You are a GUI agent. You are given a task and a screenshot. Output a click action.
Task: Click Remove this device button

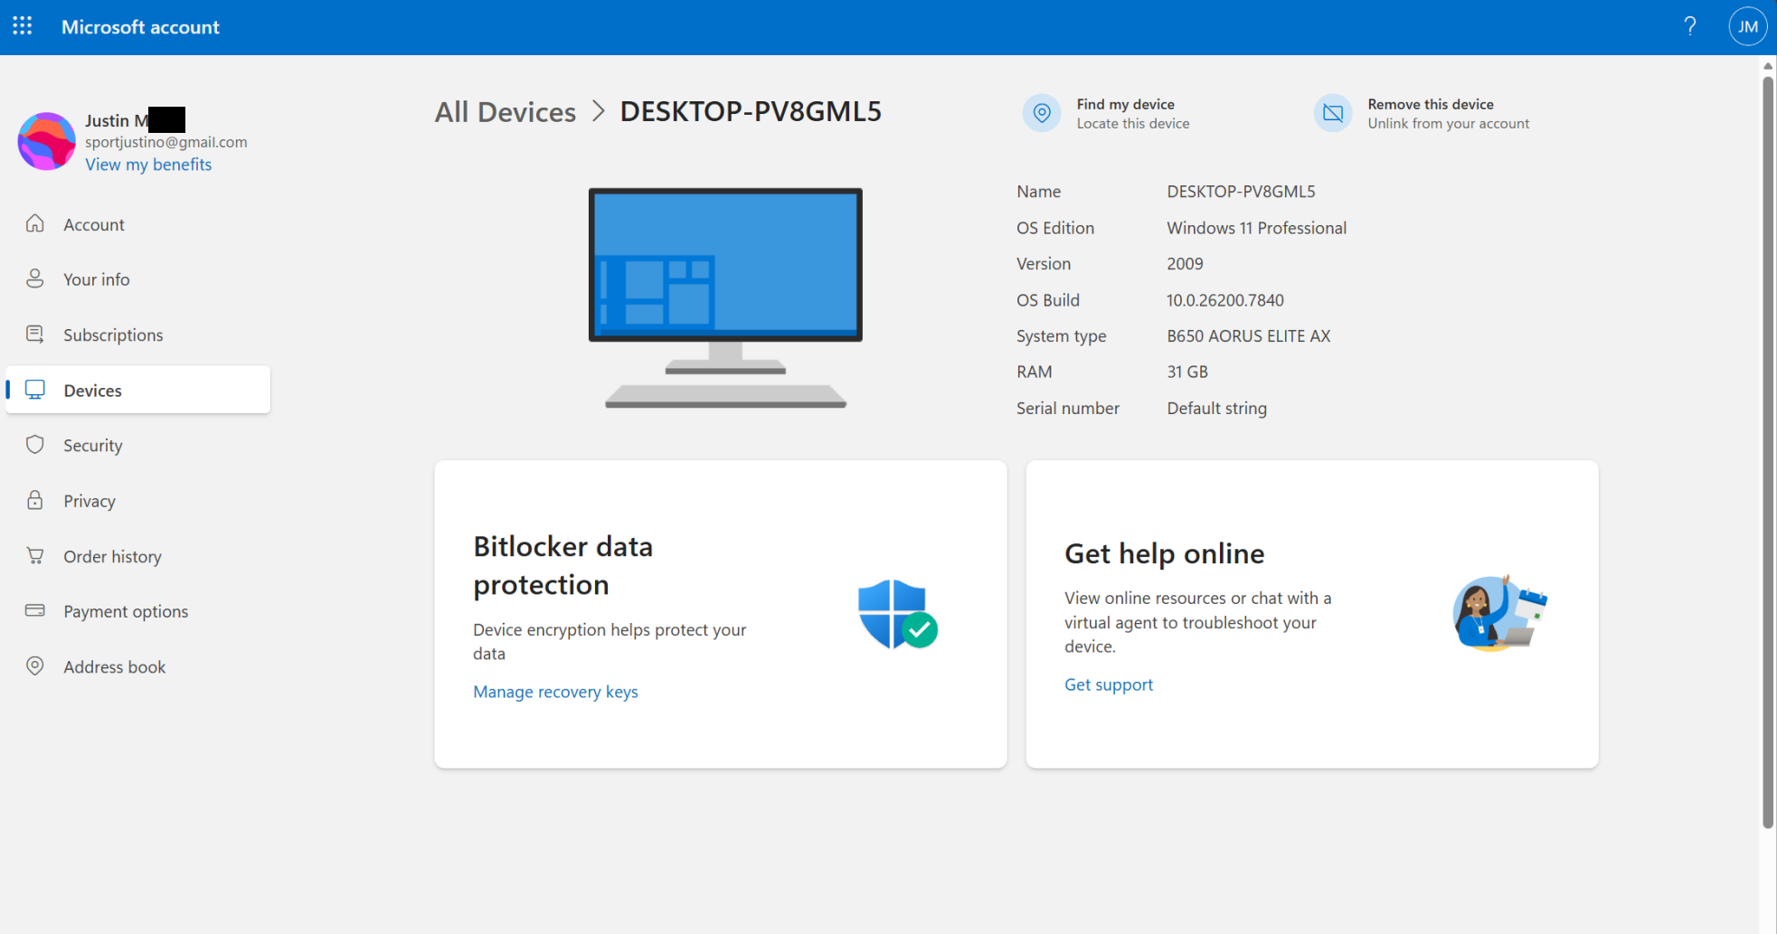pos(1422,113)
